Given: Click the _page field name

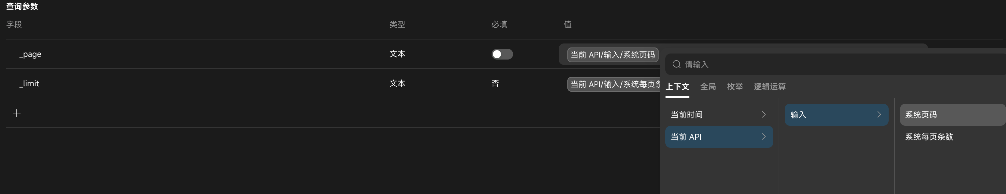Looking at the screenshot, I should coord(31,54).
